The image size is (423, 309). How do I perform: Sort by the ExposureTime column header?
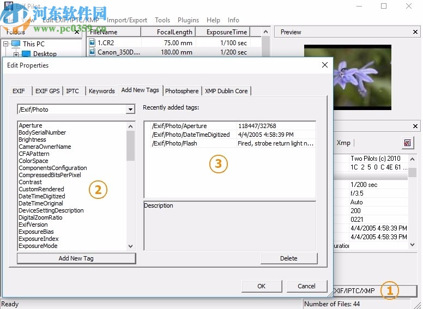coord(223,32)
